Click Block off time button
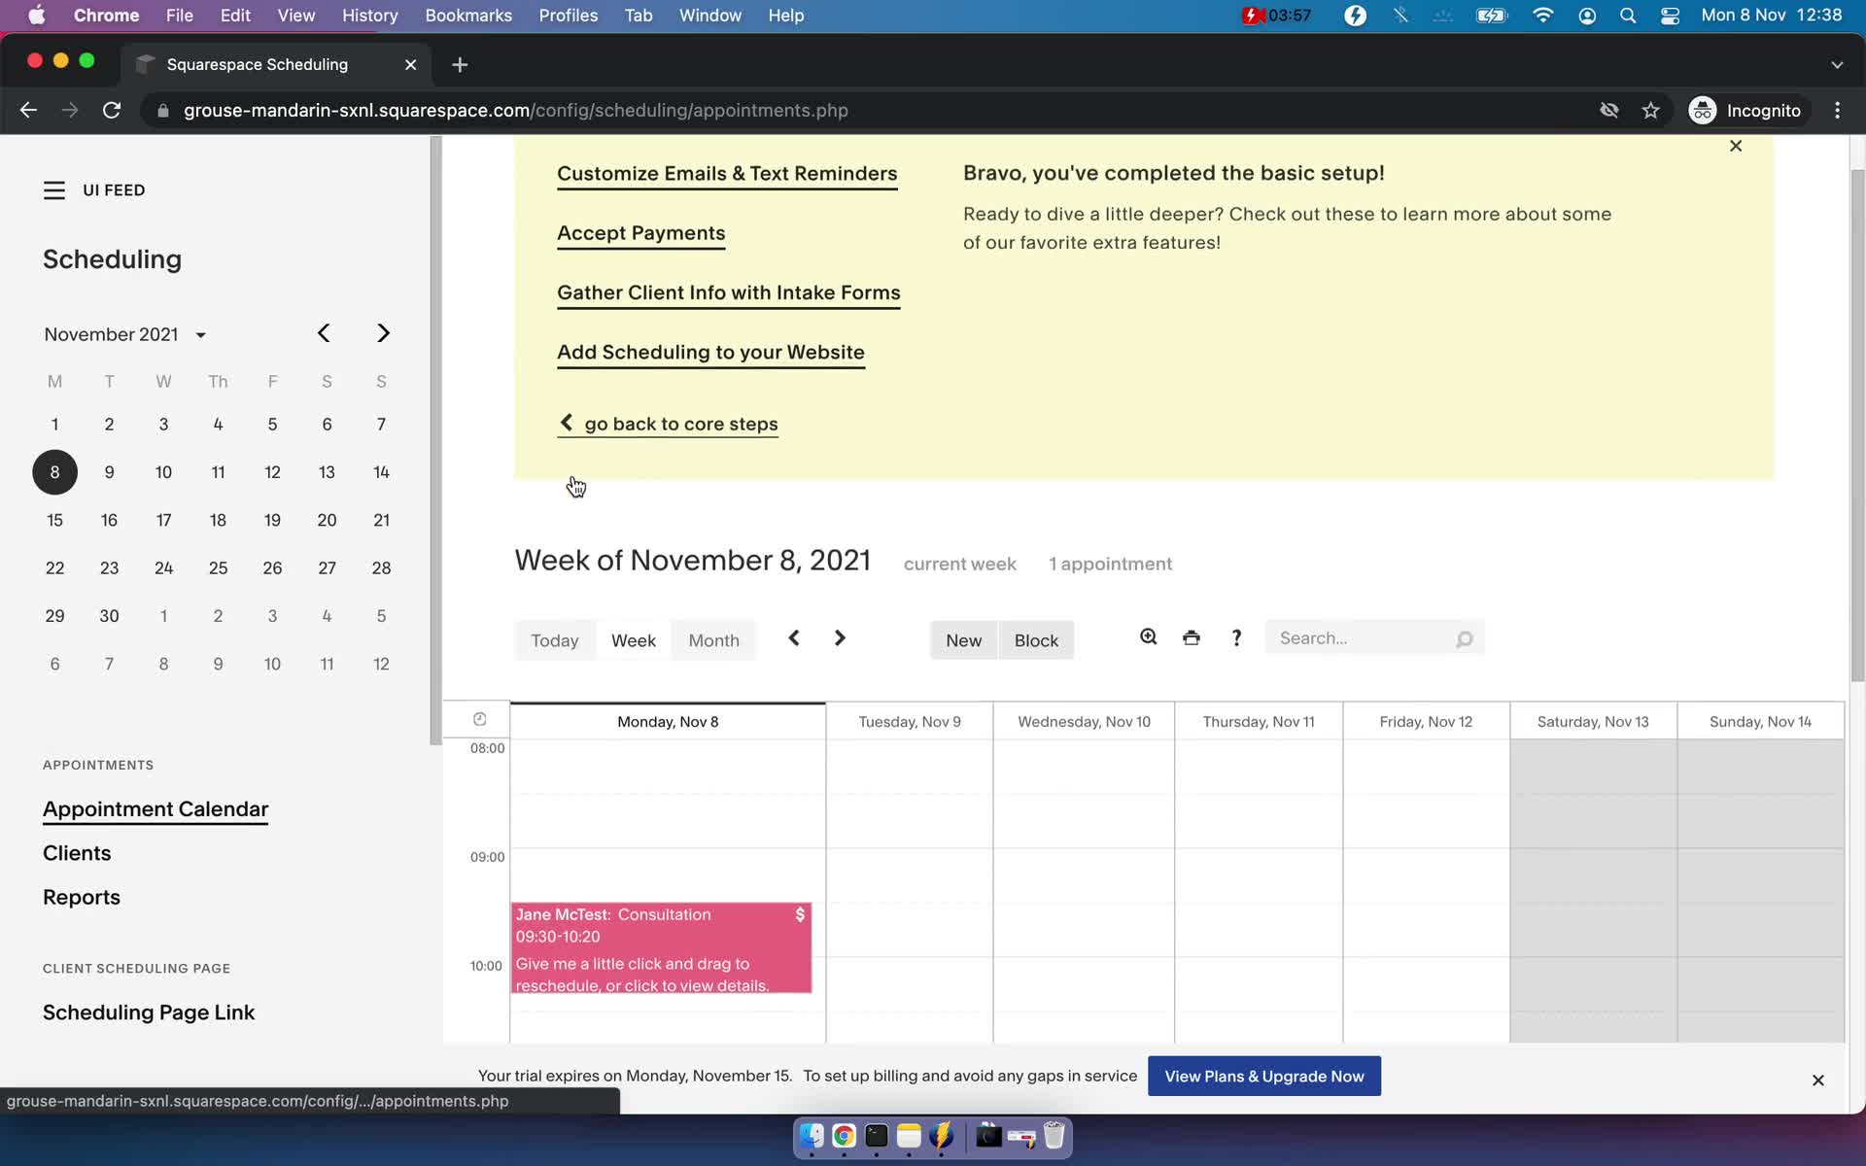Image resolution: width=1866 pixels, height=1166 pixels. [1036, 640]
